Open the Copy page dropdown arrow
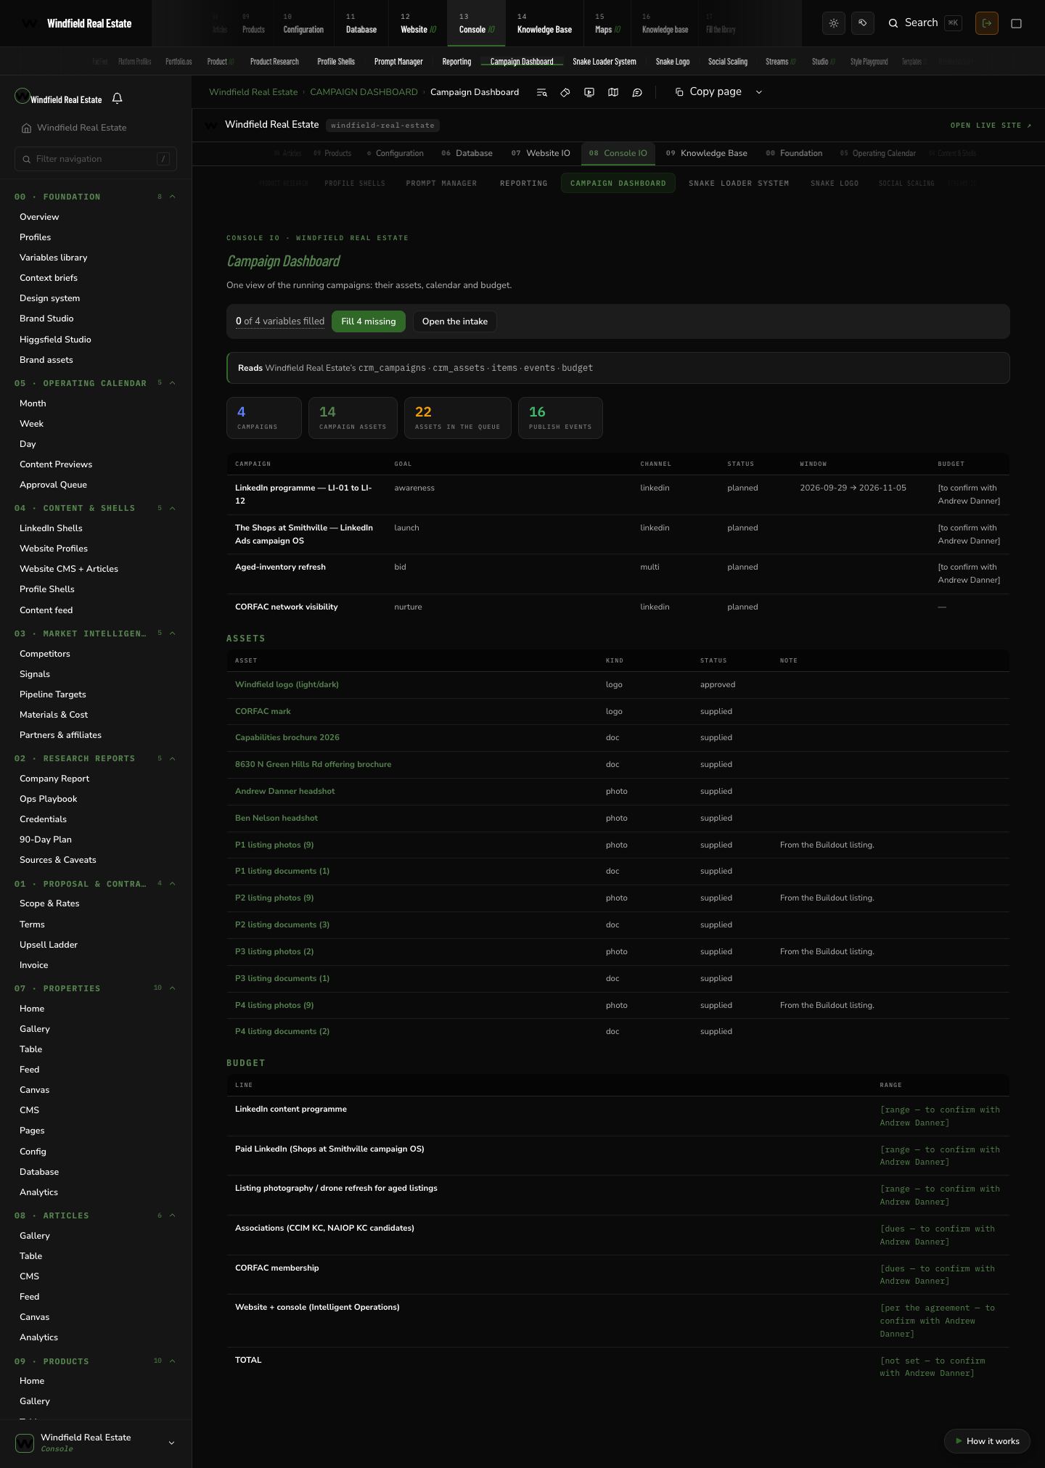1045x1468 pixels. [x=759, y=92]
